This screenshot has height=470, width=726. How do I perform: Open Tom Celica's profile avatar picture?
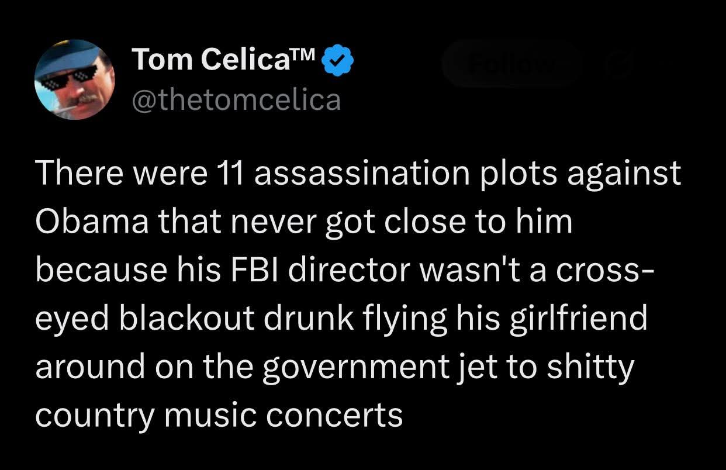coord(75,80)
